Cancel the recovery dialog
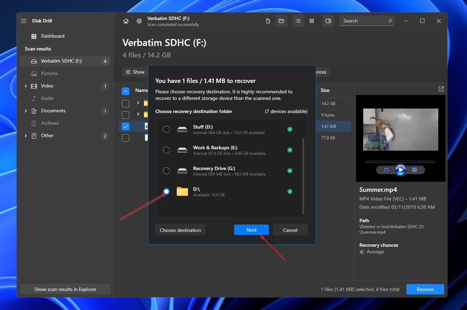 coord(290,230)
